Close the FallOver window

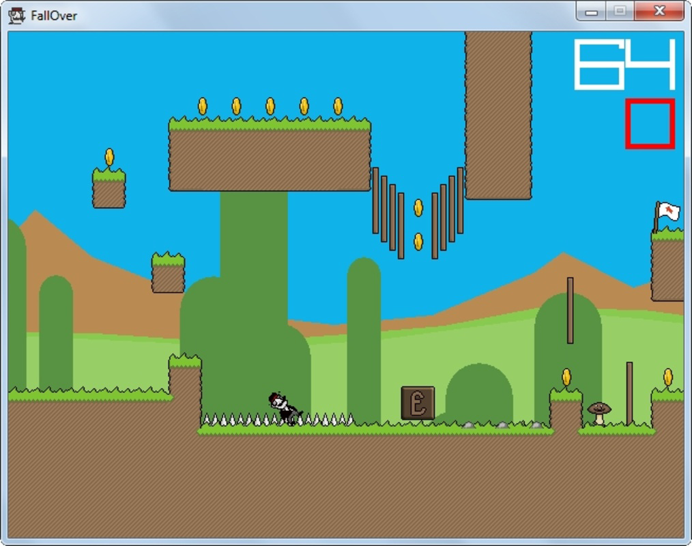coord(659,12)
